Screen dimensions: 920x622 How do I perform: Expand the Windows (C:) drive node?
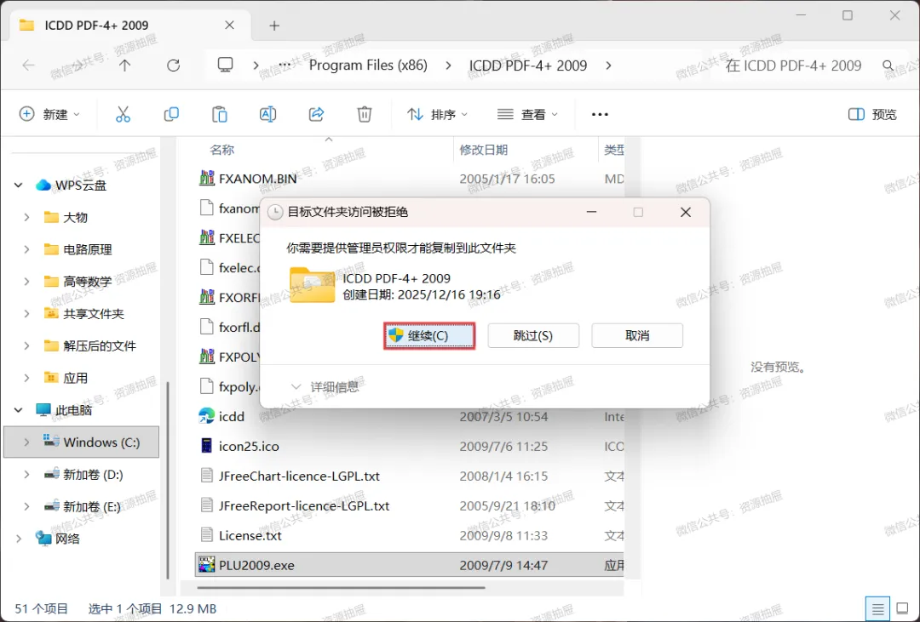coord(27,442)
